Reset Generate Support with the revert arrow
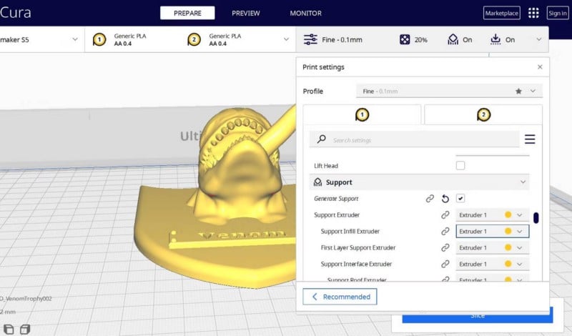 point(445,199)
